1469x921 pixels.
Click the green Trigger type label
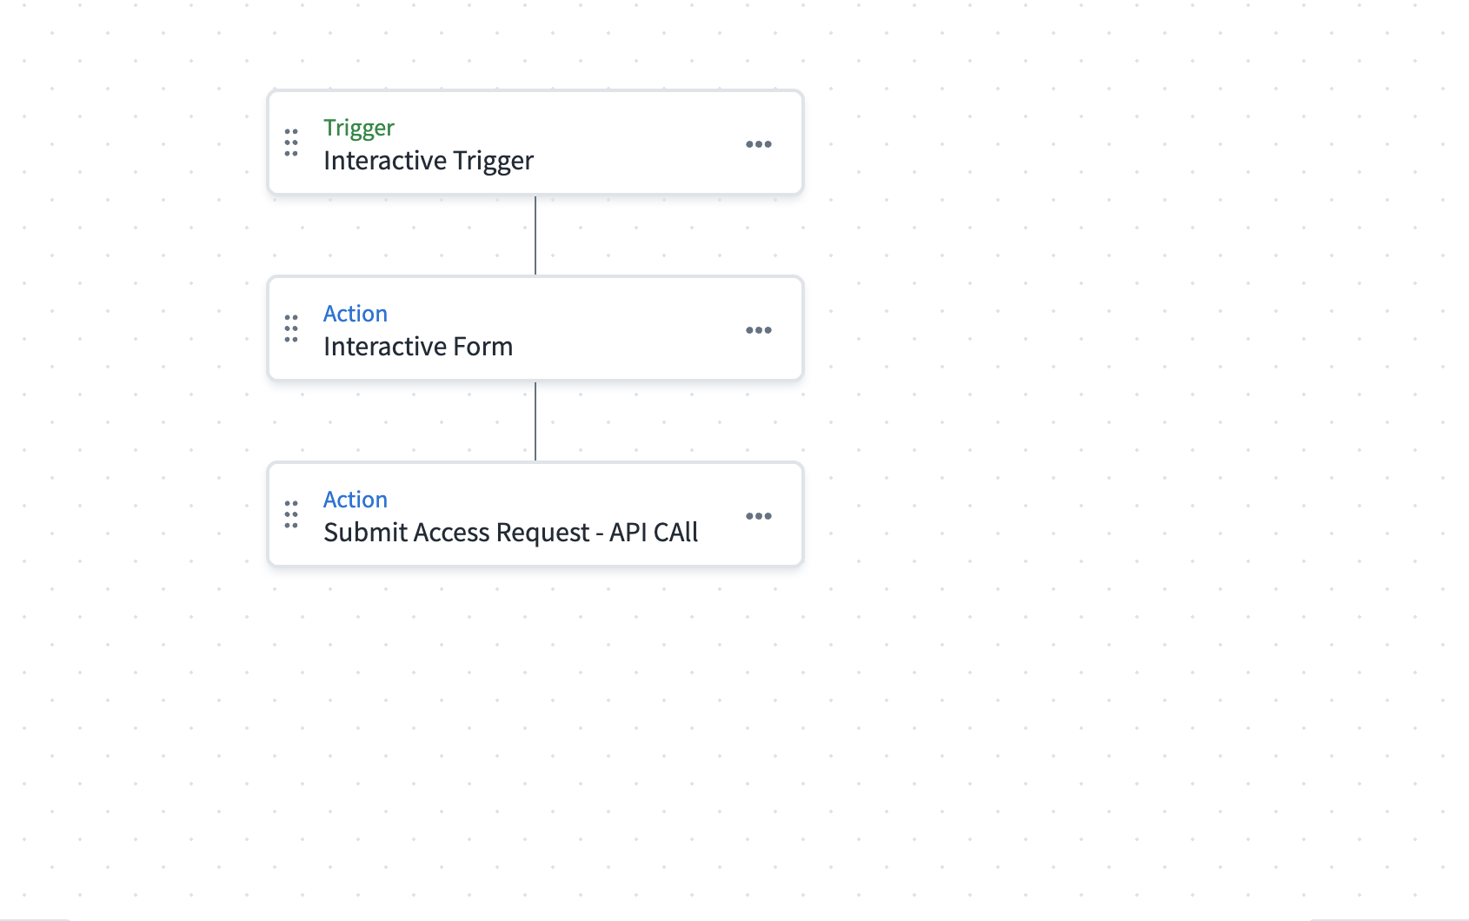click(x=358, y=128)
